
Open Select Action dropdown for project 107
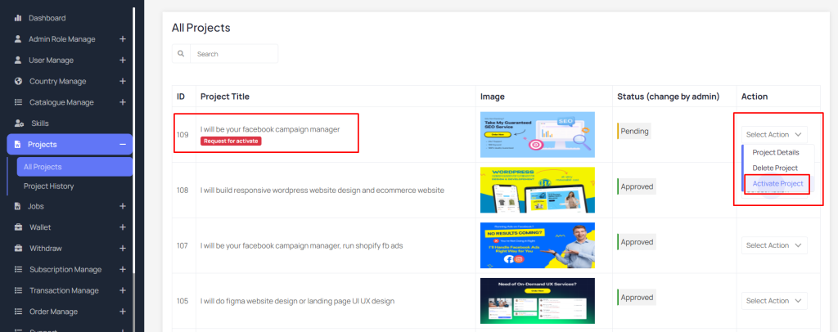click(x=774, y=245)
